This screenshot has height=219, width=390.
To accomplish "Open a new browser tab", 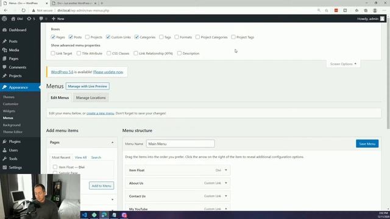I will (102, 3).
